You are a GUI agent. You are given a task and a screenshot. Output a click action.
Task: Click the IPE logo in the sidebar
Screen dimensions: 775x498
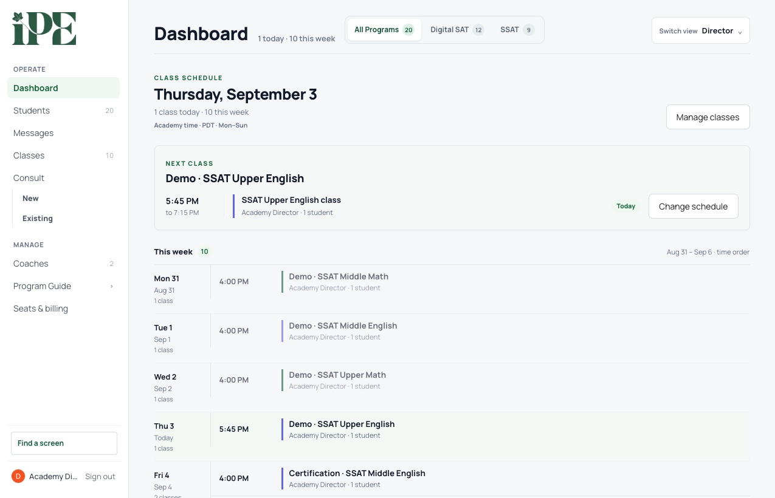coord(44,28)
